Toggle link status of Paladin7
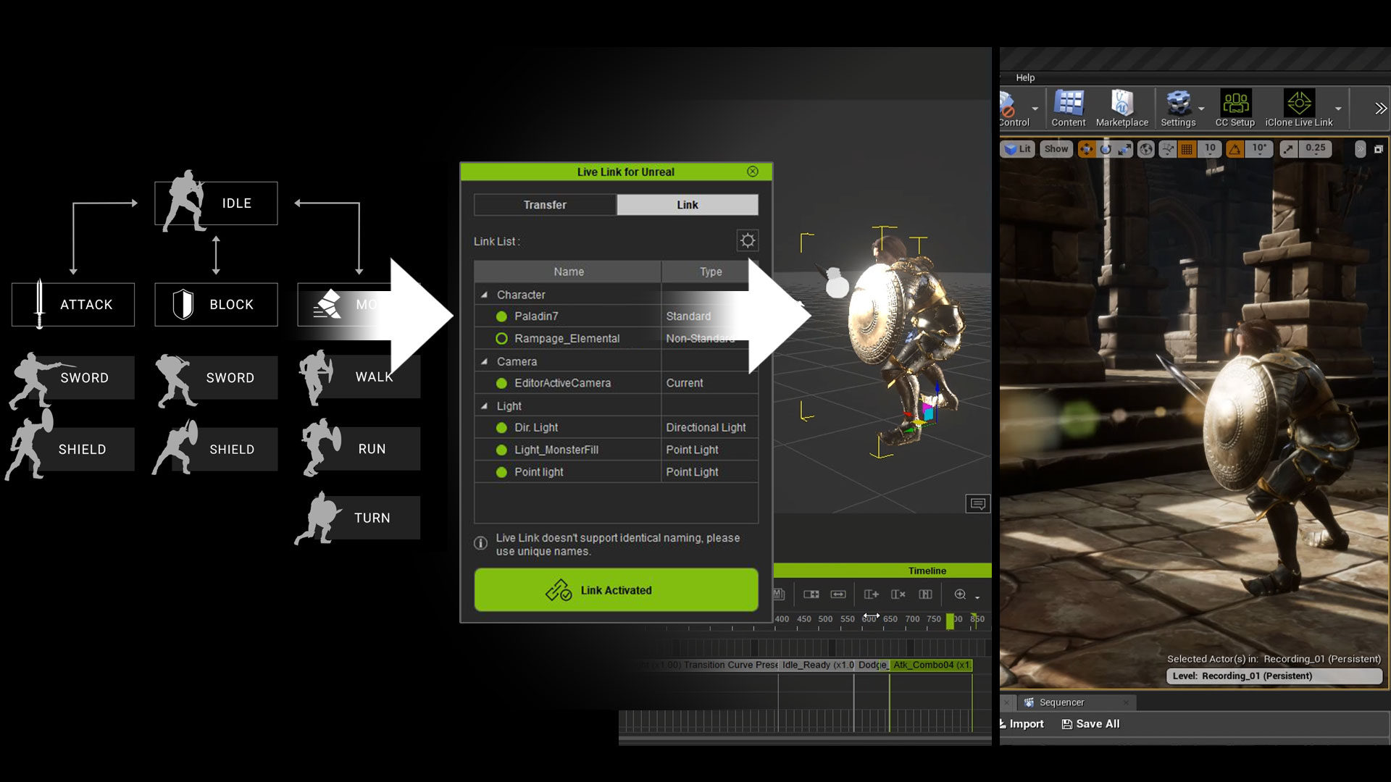The width and height of the screenshot is (1391, 782). tap(501, 316)
